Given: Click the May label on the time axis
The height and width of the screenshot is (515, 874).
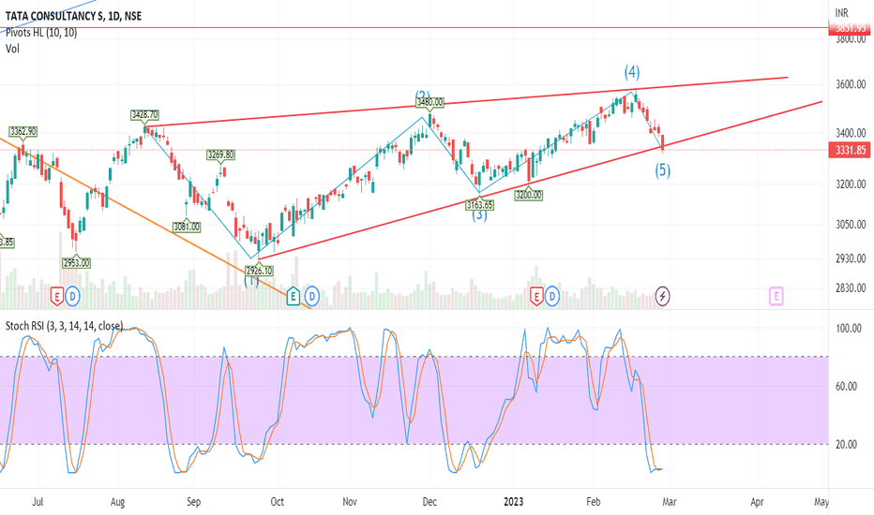Looking at the screenshot, I should (x=821, y=502).
